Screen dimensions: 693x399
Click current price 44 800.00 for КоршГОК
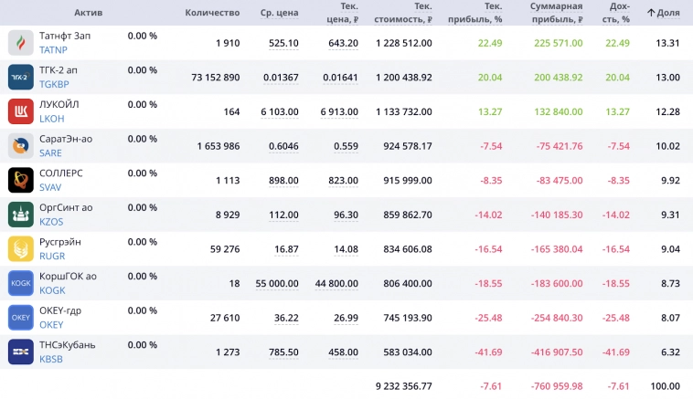(336, 283)
